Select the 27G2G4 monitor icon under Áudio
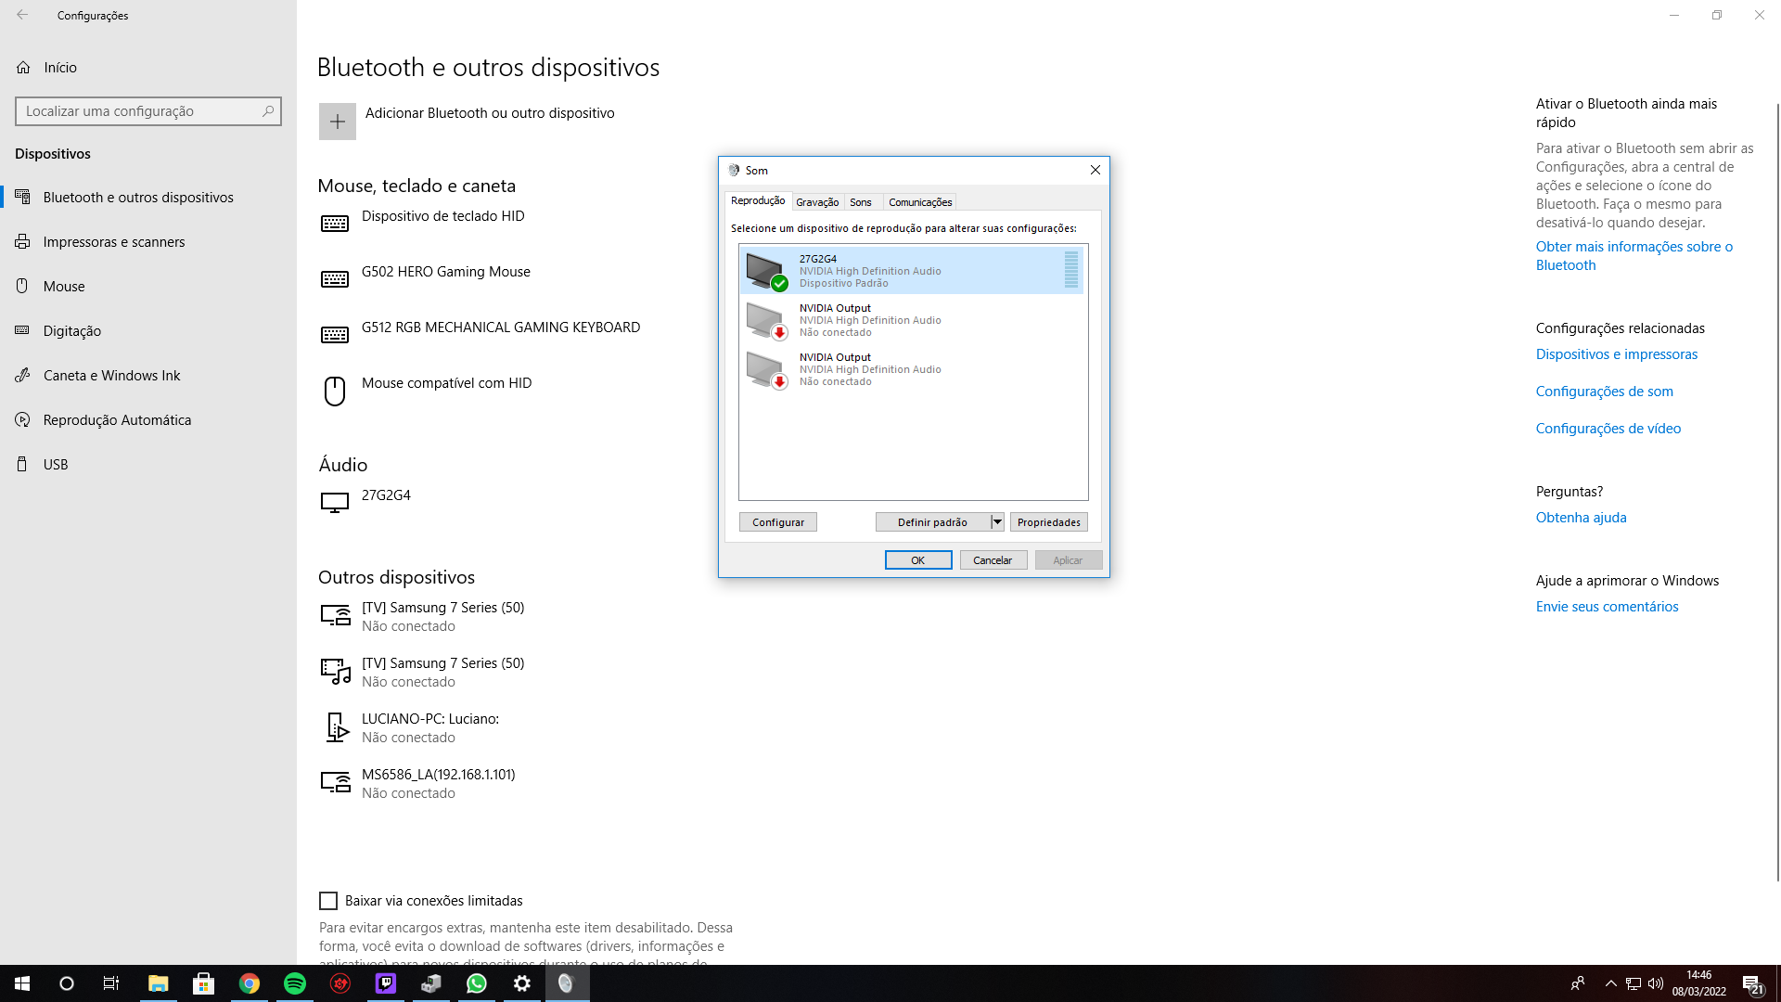The height and width of the screenshot is (1002, 1781). click(x=335, y=503)
